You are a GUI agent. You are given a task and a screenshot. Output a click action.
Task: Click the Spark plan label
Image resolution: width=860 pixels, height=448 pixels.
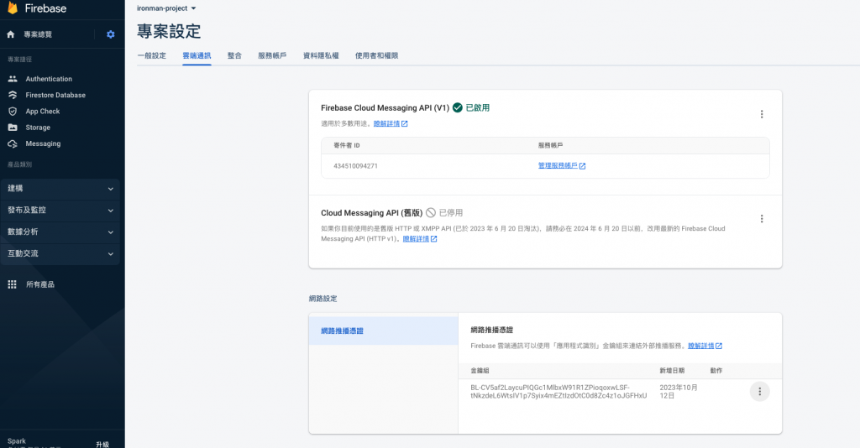[x=17, y=441]
